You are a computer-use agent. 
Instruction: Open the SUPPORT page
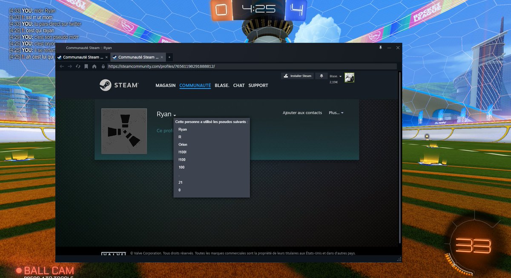[x=258, y=86]
